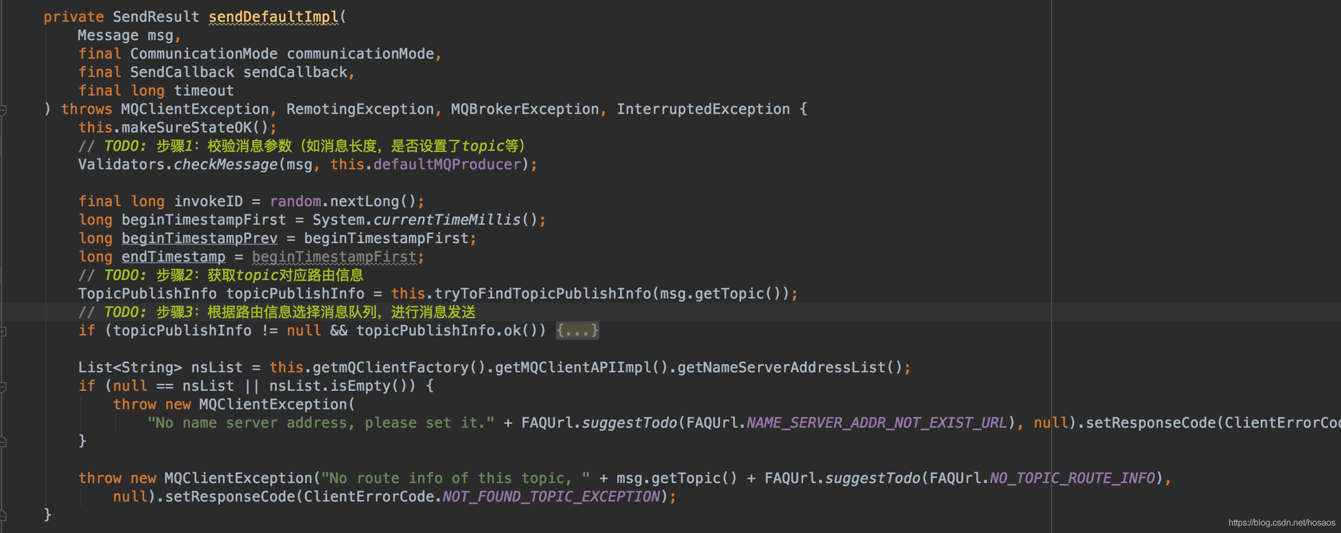Open the blog.csdn.net/hosaos watermark link

pyautogui.click(x=1281, y=523)
